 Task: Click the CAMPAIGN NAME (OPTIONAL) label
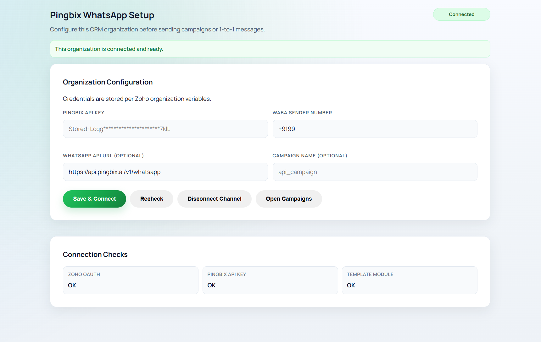click(310, 156)
